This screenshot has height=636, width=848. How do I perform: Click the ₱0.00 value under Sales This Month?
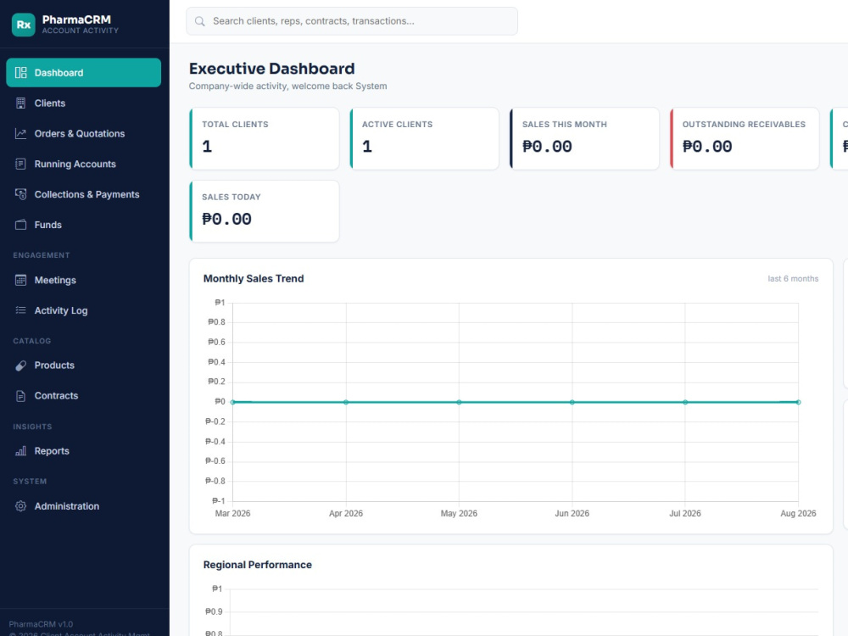(547, 147)
